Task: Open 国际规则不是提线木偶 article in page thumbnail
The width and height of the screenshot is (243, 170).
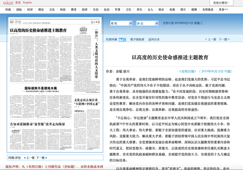Action: click(40, 88)
